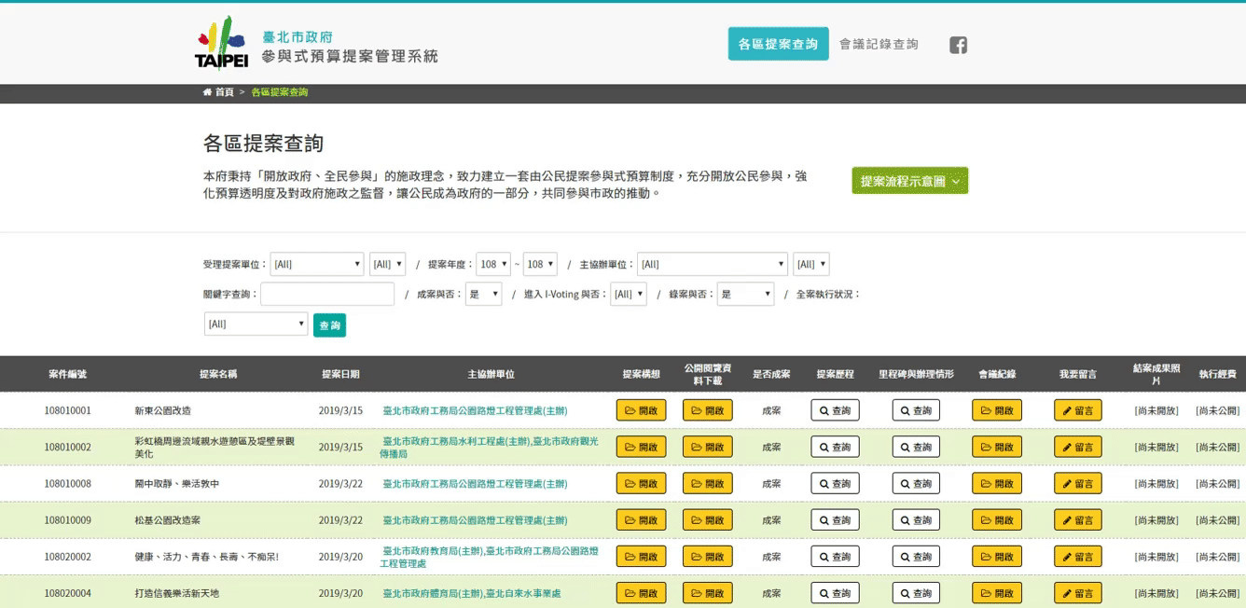
Task: Click the 提案日期 column header
Action: click(x=340, y=374)
